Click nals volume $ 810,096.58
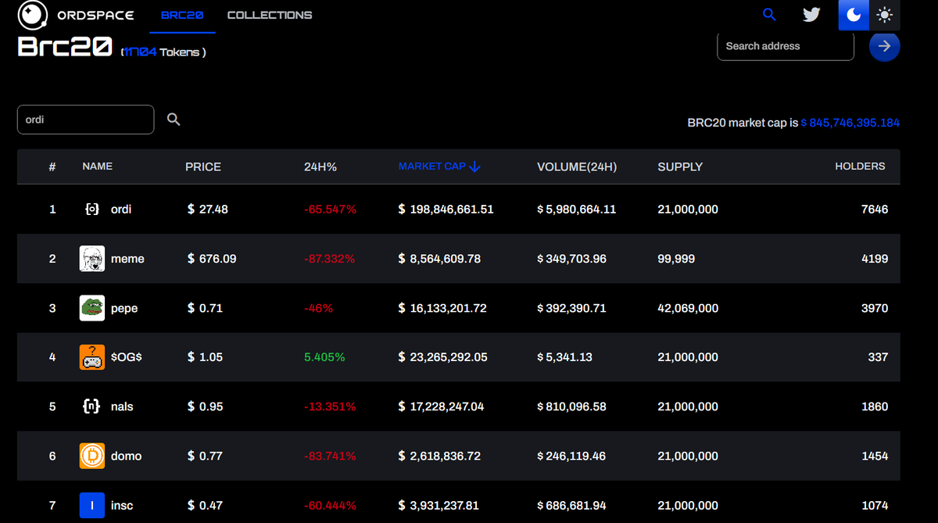 pyautogui.click(x=571, y=407)
